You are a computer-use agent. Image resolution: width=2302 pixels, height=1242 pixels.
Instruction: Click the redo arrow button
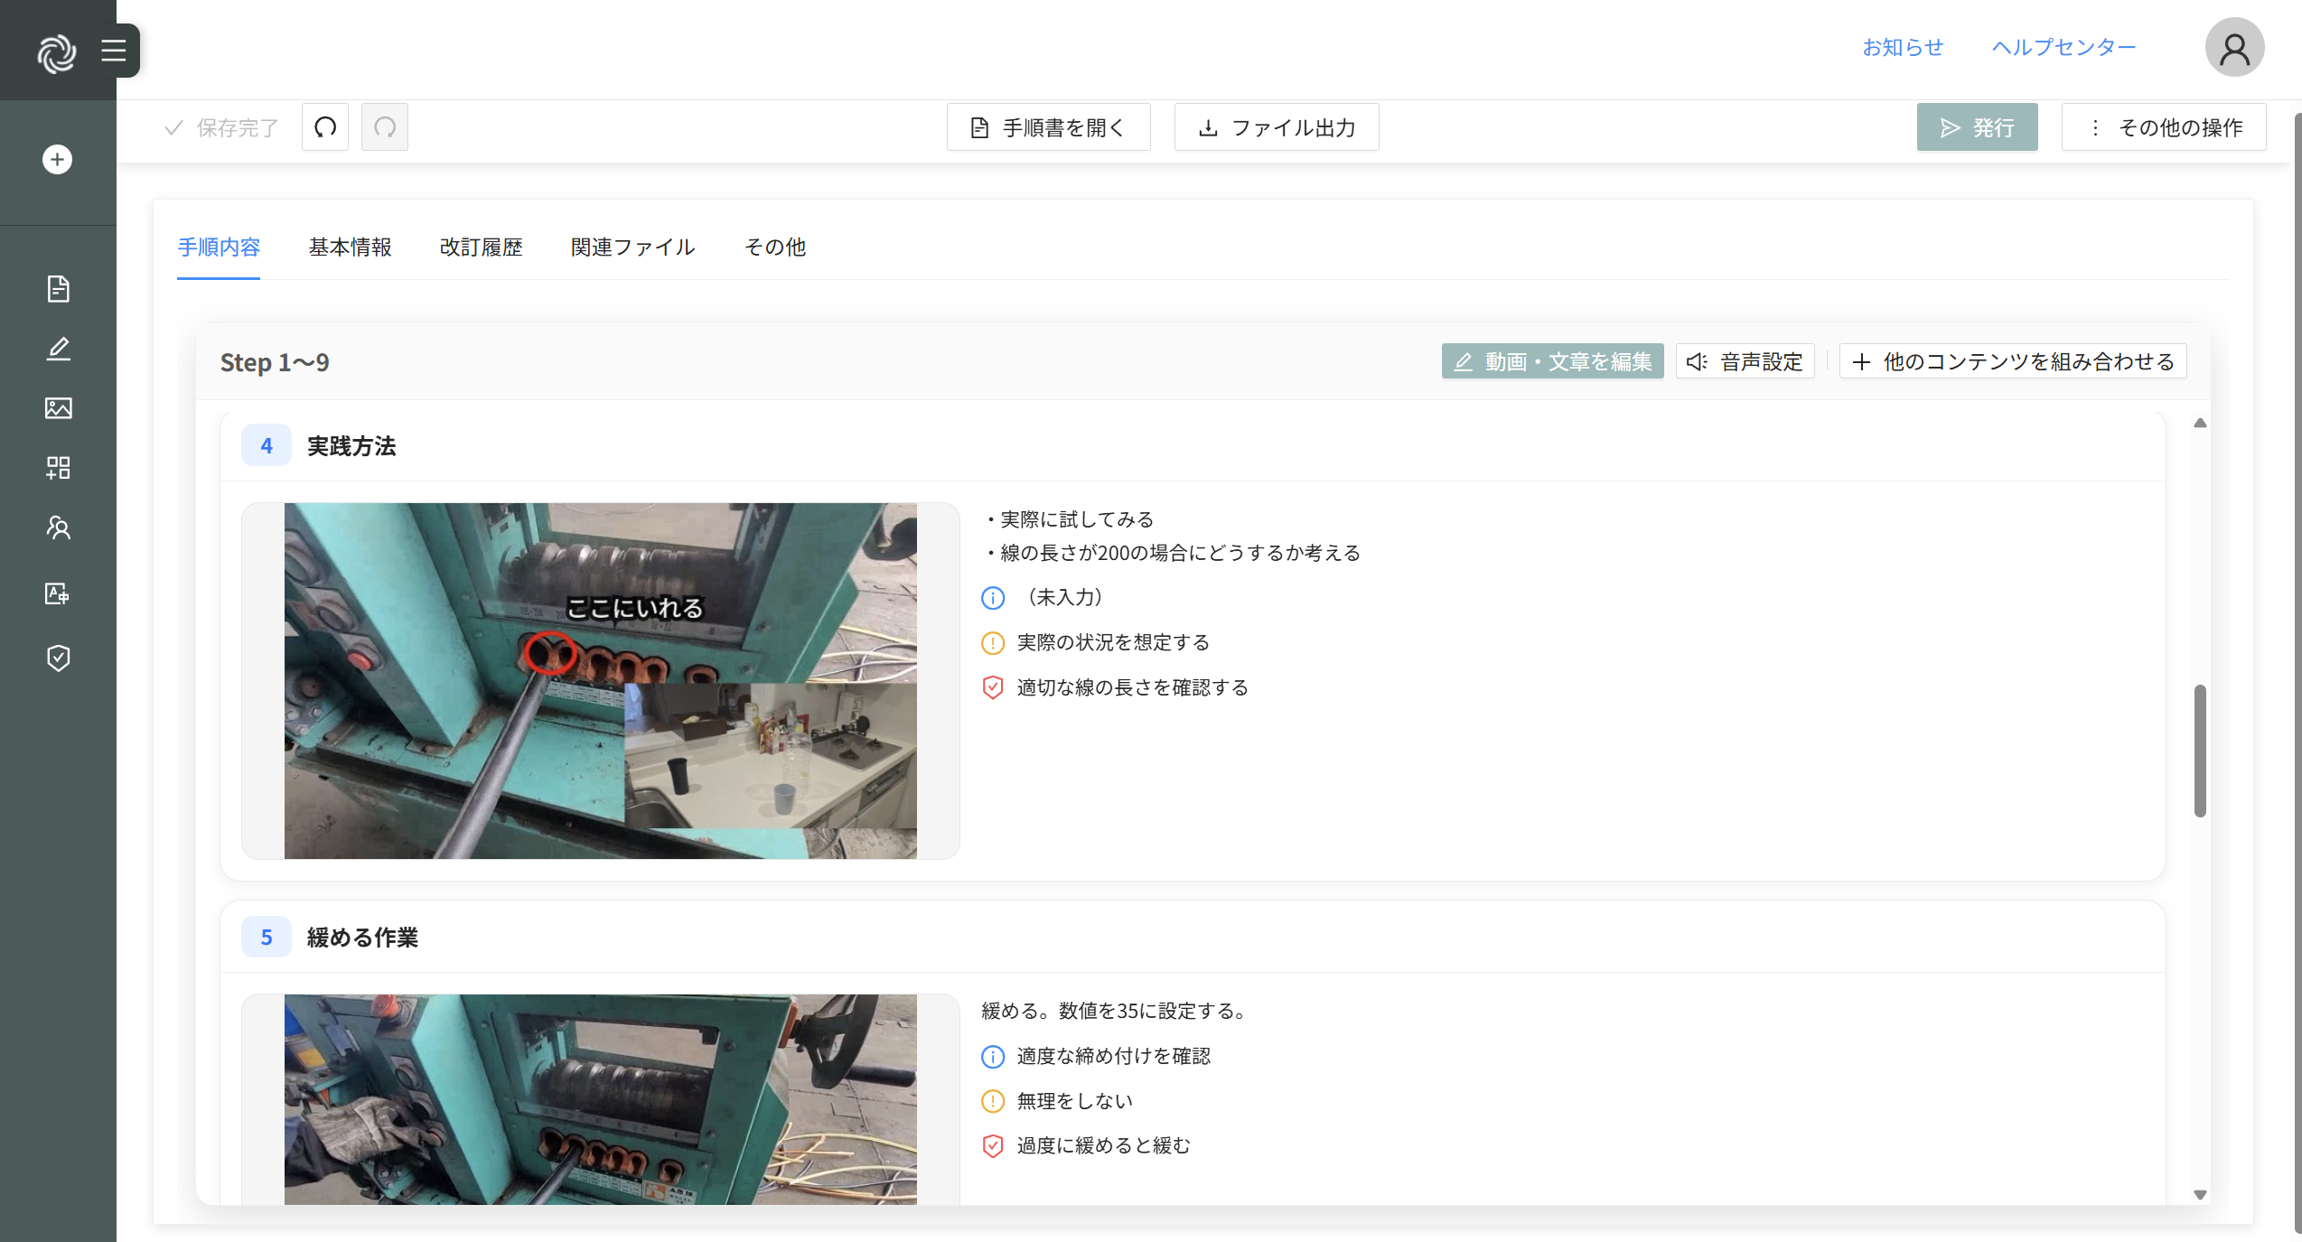[385, 127]
